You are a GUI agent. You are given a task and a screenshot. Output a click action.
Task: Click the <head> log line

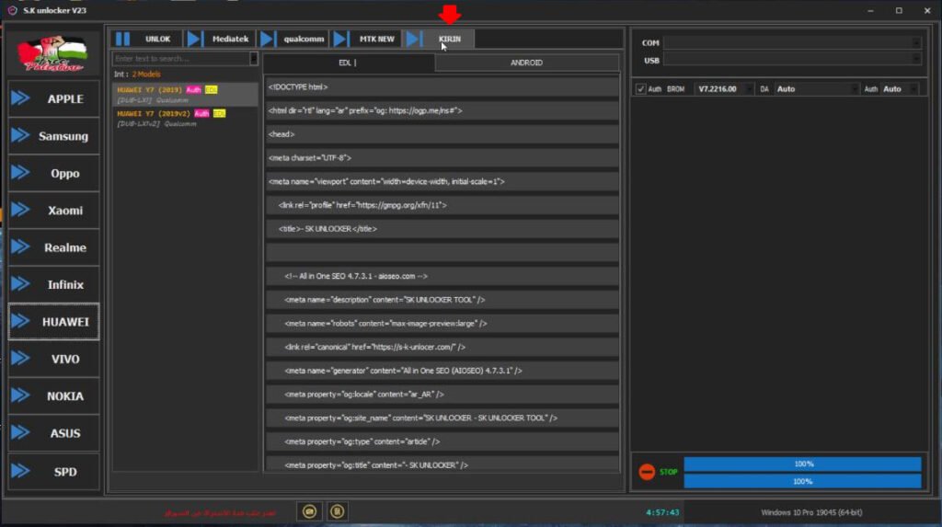442,134
